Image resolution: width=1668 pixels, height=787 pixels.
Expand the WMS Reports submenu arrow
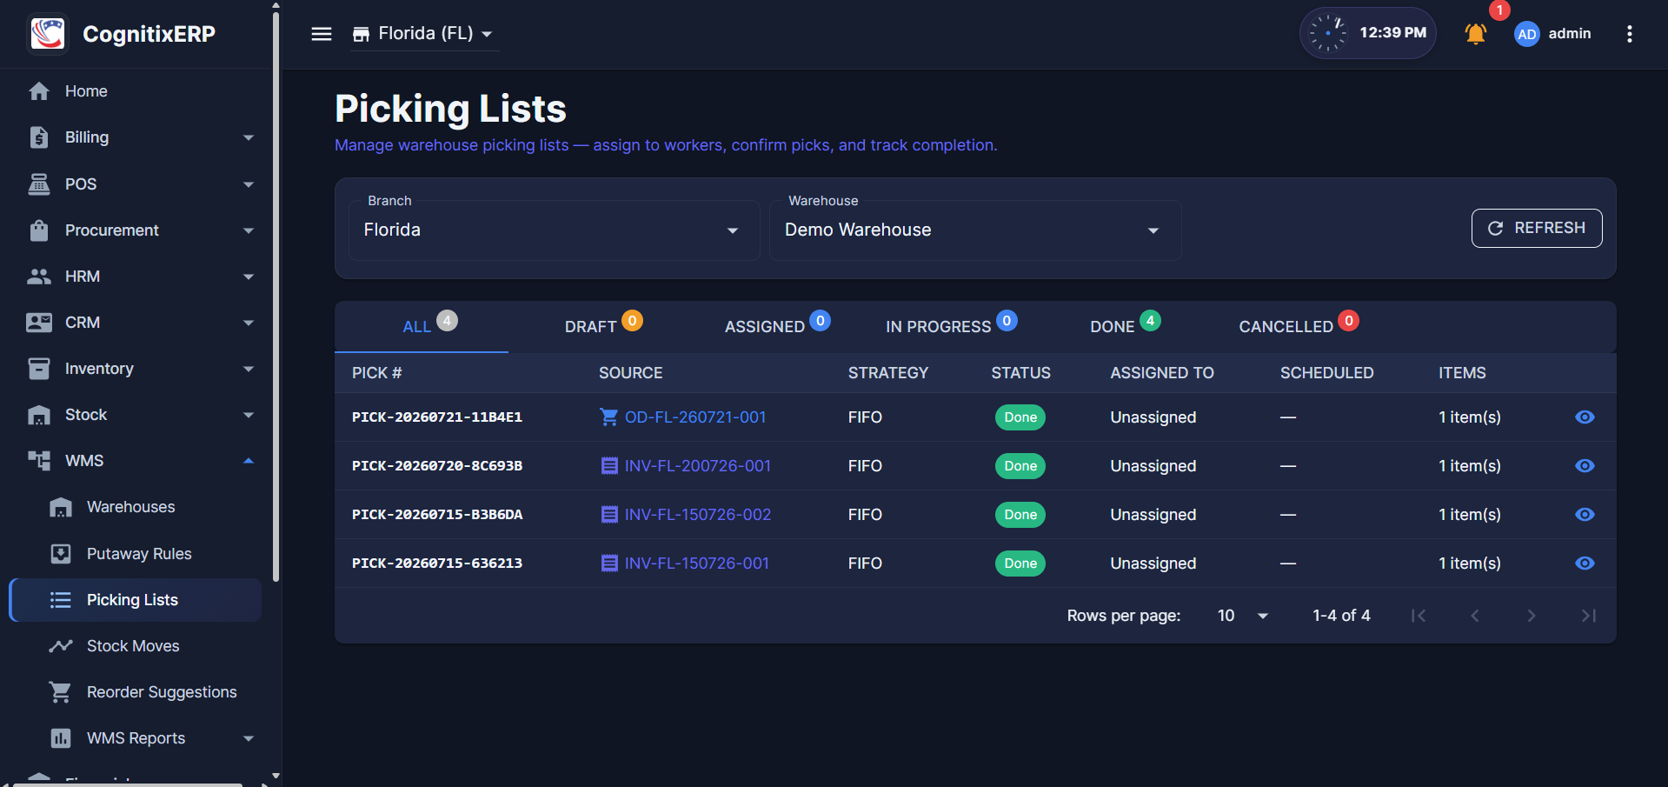[249, 738]
